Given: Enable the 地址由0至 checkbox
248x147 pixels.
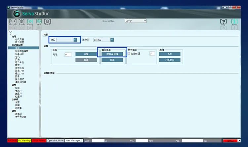Looking at the screenshot, I should tap(129, 53).
